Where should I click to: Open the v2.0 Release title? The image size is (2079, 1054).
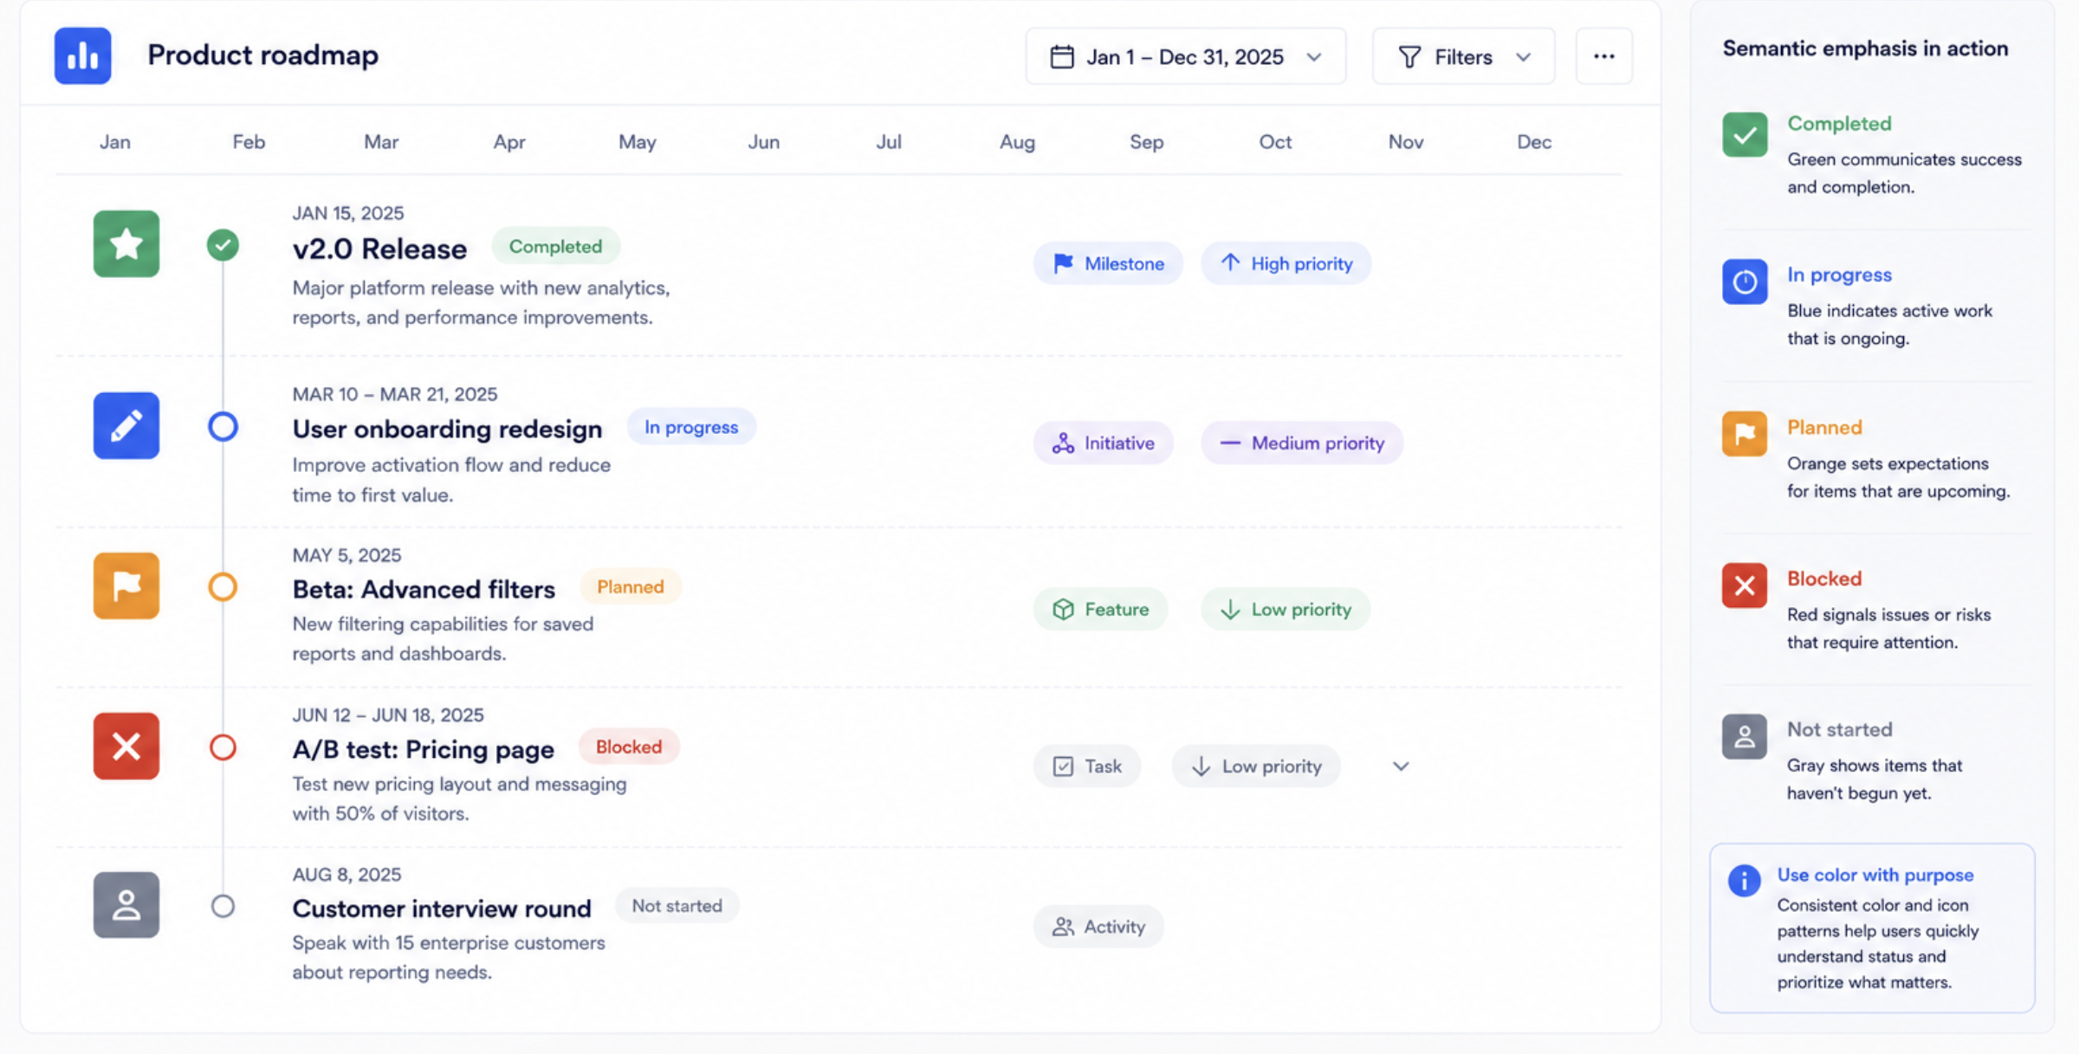coord(379,249)
